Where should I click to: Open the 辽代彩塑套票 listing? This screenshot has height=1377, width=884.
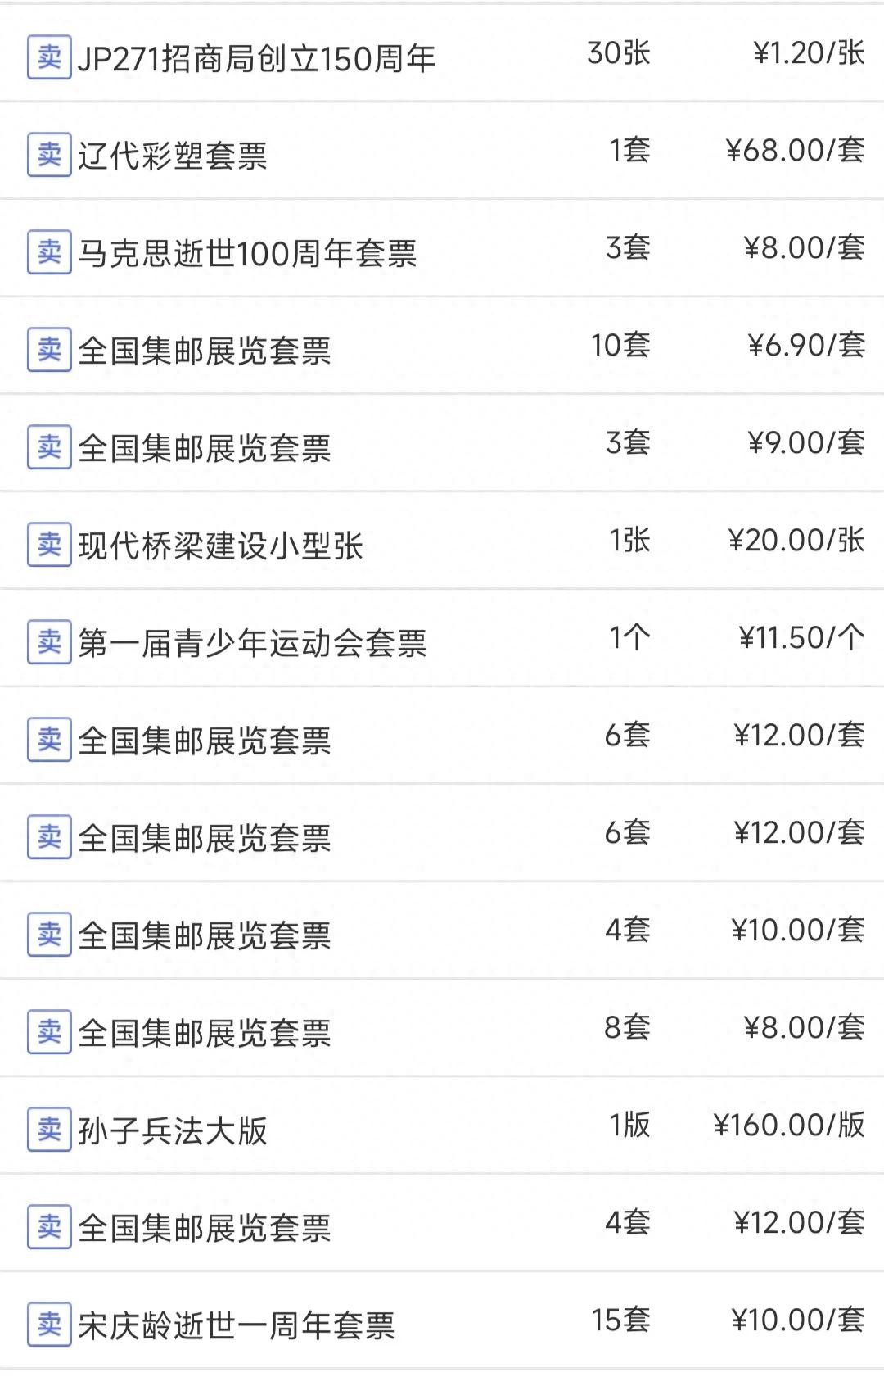click(173, 156)
